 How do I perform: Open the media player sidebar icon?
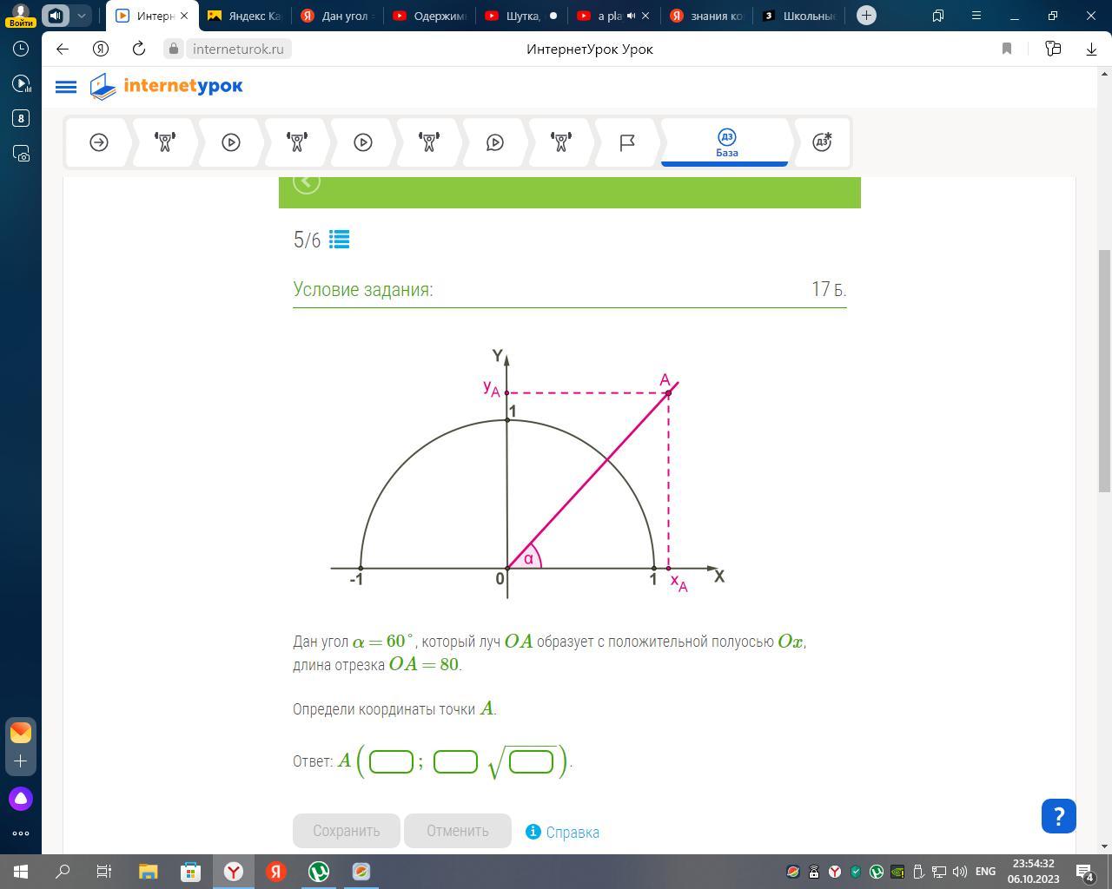coord(21,83)
